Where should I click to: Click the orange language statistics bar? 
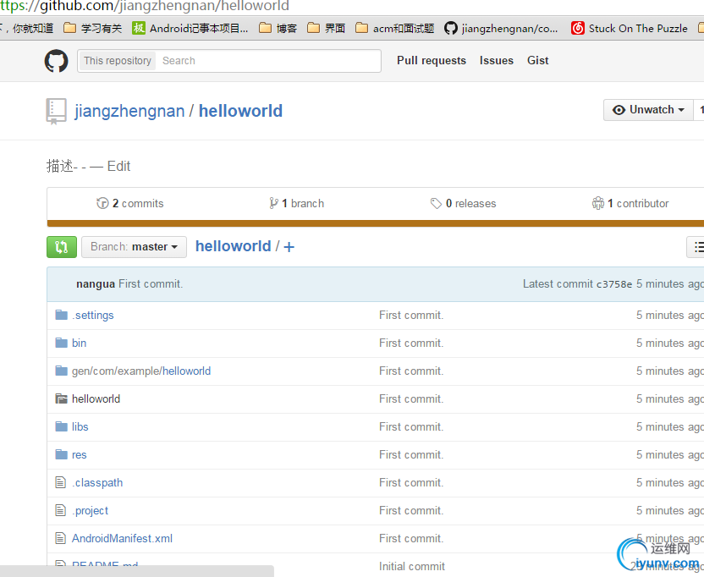click(x=376, y=223)
